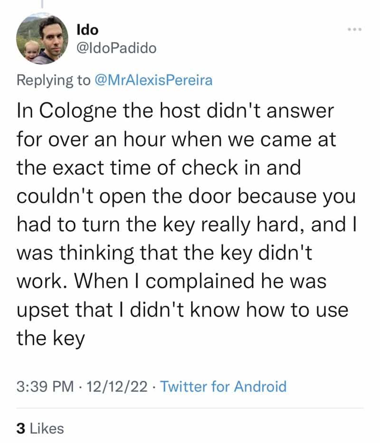This screenshot has width=380, height=443.
Task: Click the tweet's last line, the key
Action: 50,339
